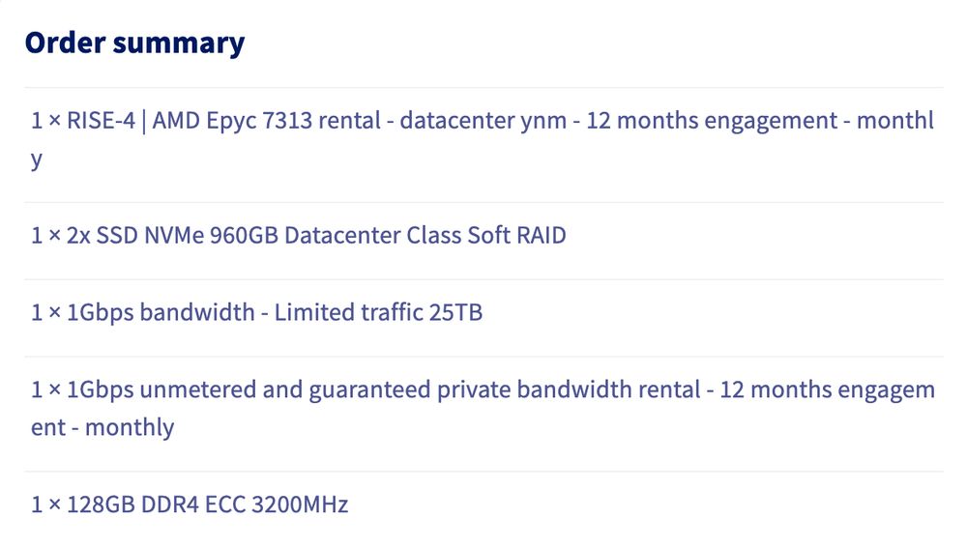Click the wrapped ent - monthly text

point(103,427)
